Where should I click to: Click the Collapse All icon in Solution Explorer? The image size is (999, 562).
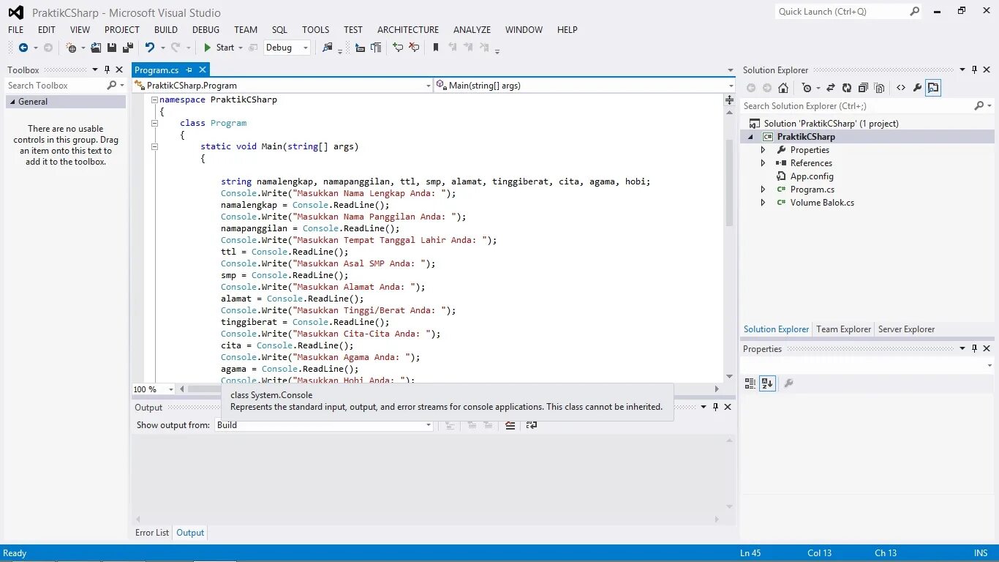[863, 88]
